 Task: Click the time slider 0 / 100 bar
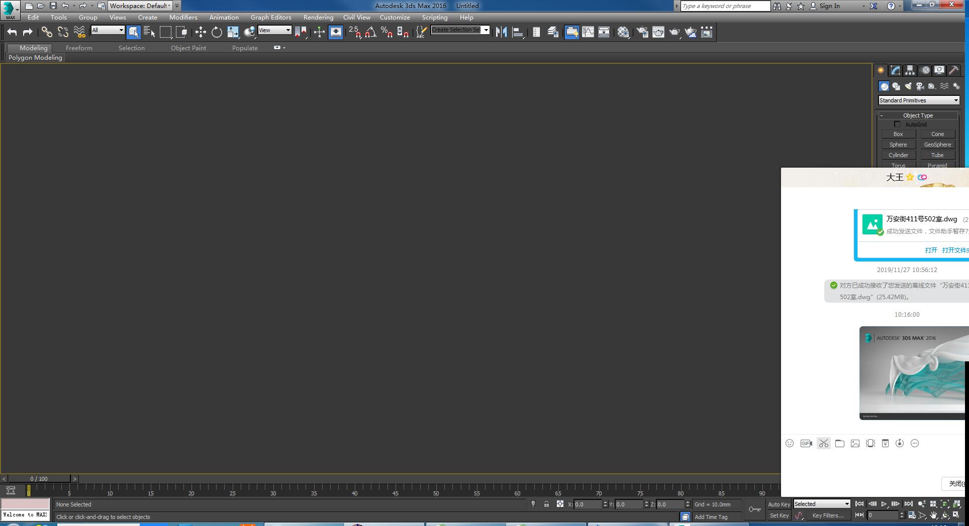point(39,479)
